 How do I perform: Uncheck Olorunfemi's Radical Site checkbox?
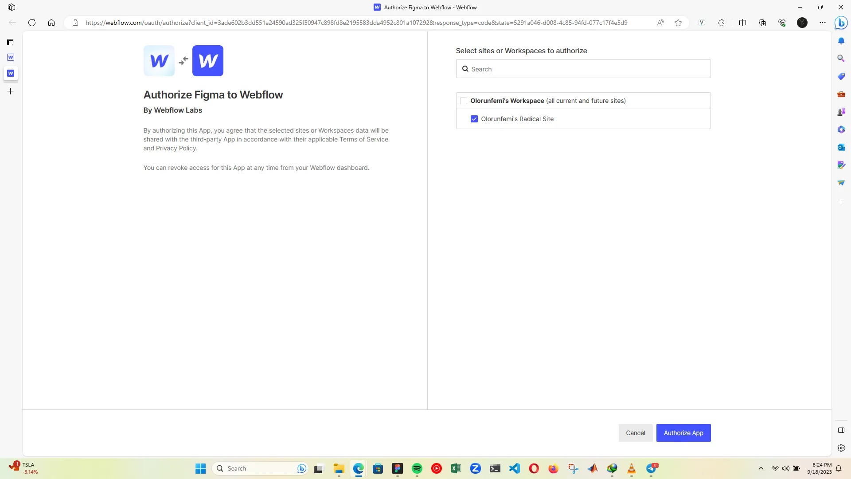474,119
